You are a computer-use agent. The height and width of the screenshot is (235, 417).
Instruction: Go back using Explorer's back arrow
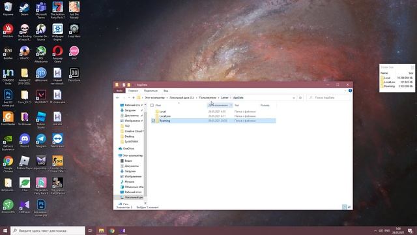[117, 98]
